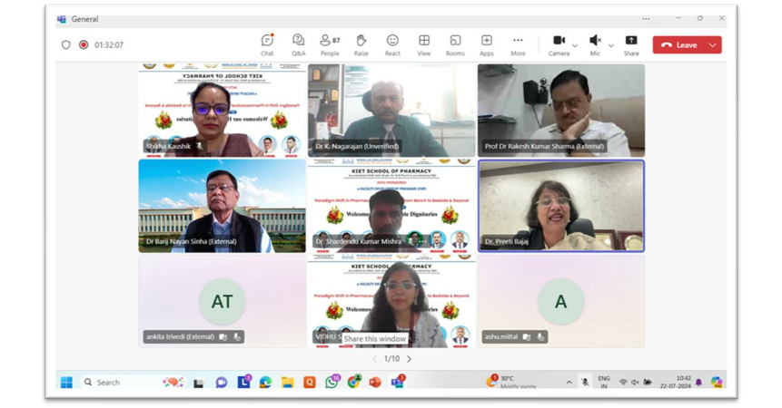Leave the meeting using Leave button
The image size is (782, 408).
click(679, 44)
